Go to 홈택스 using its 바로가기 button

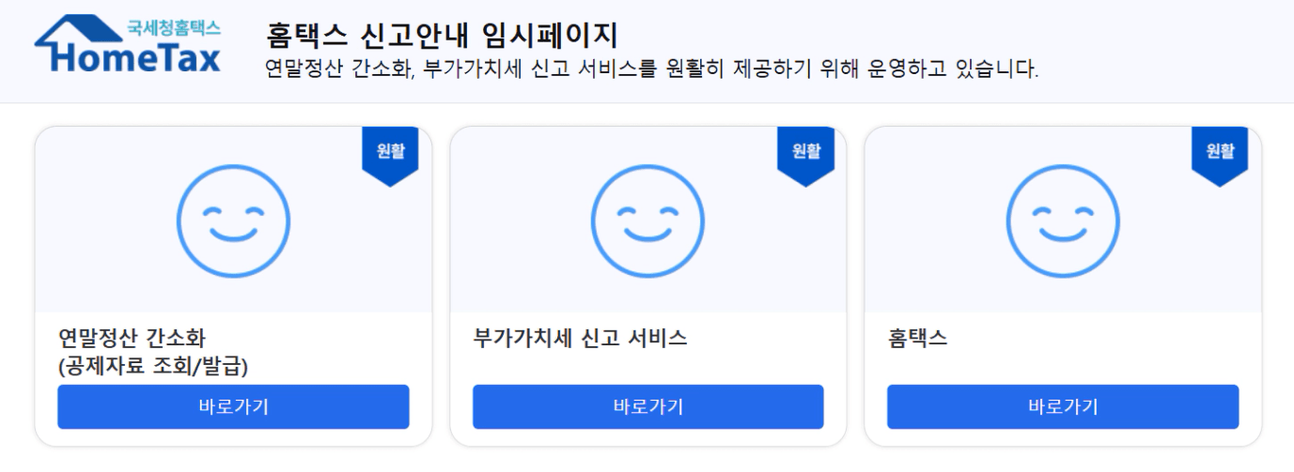(x=1063, y=406)
